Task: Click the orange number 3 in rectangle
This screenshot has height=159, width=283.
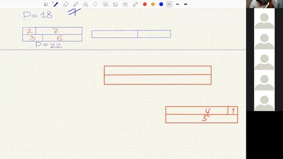Action: (x=33, y=38)
